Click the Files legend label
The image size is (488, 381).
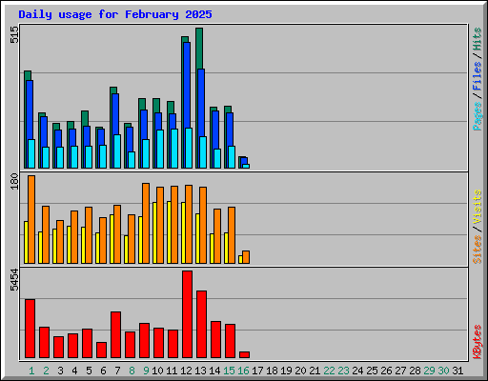(x=477, y=76)
